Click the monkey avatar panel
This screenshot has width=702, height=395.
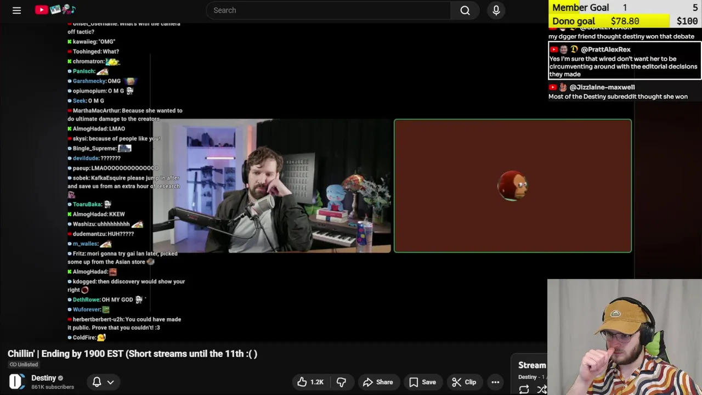point(513,185)
